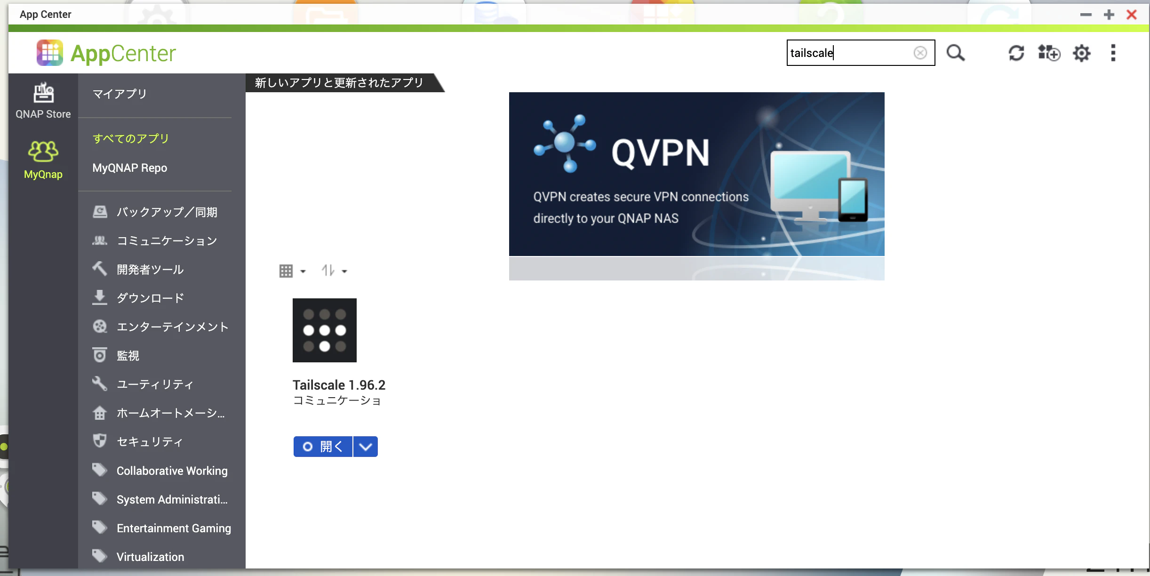The height and width of the screenshot is (576, 1150).
Task: Click the download category icon
Action: pos(100,298)
